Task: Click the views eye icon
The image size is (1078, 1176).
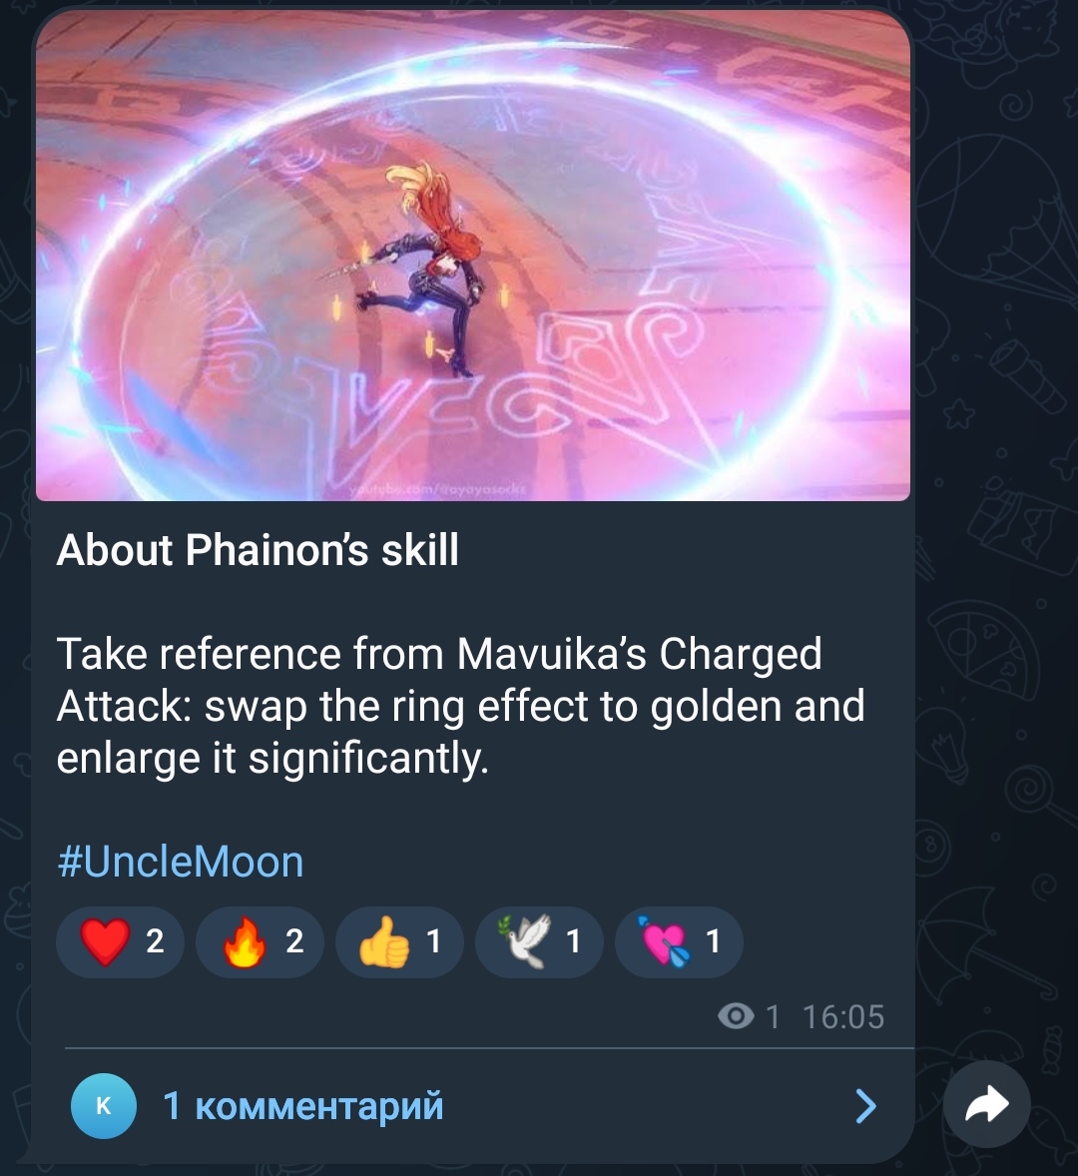Action: pos(737,1017)
